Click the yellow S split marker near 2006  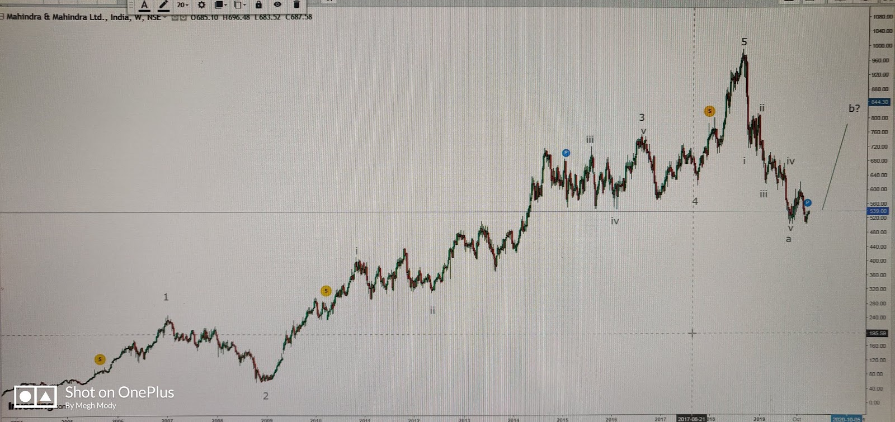(100, 359)
